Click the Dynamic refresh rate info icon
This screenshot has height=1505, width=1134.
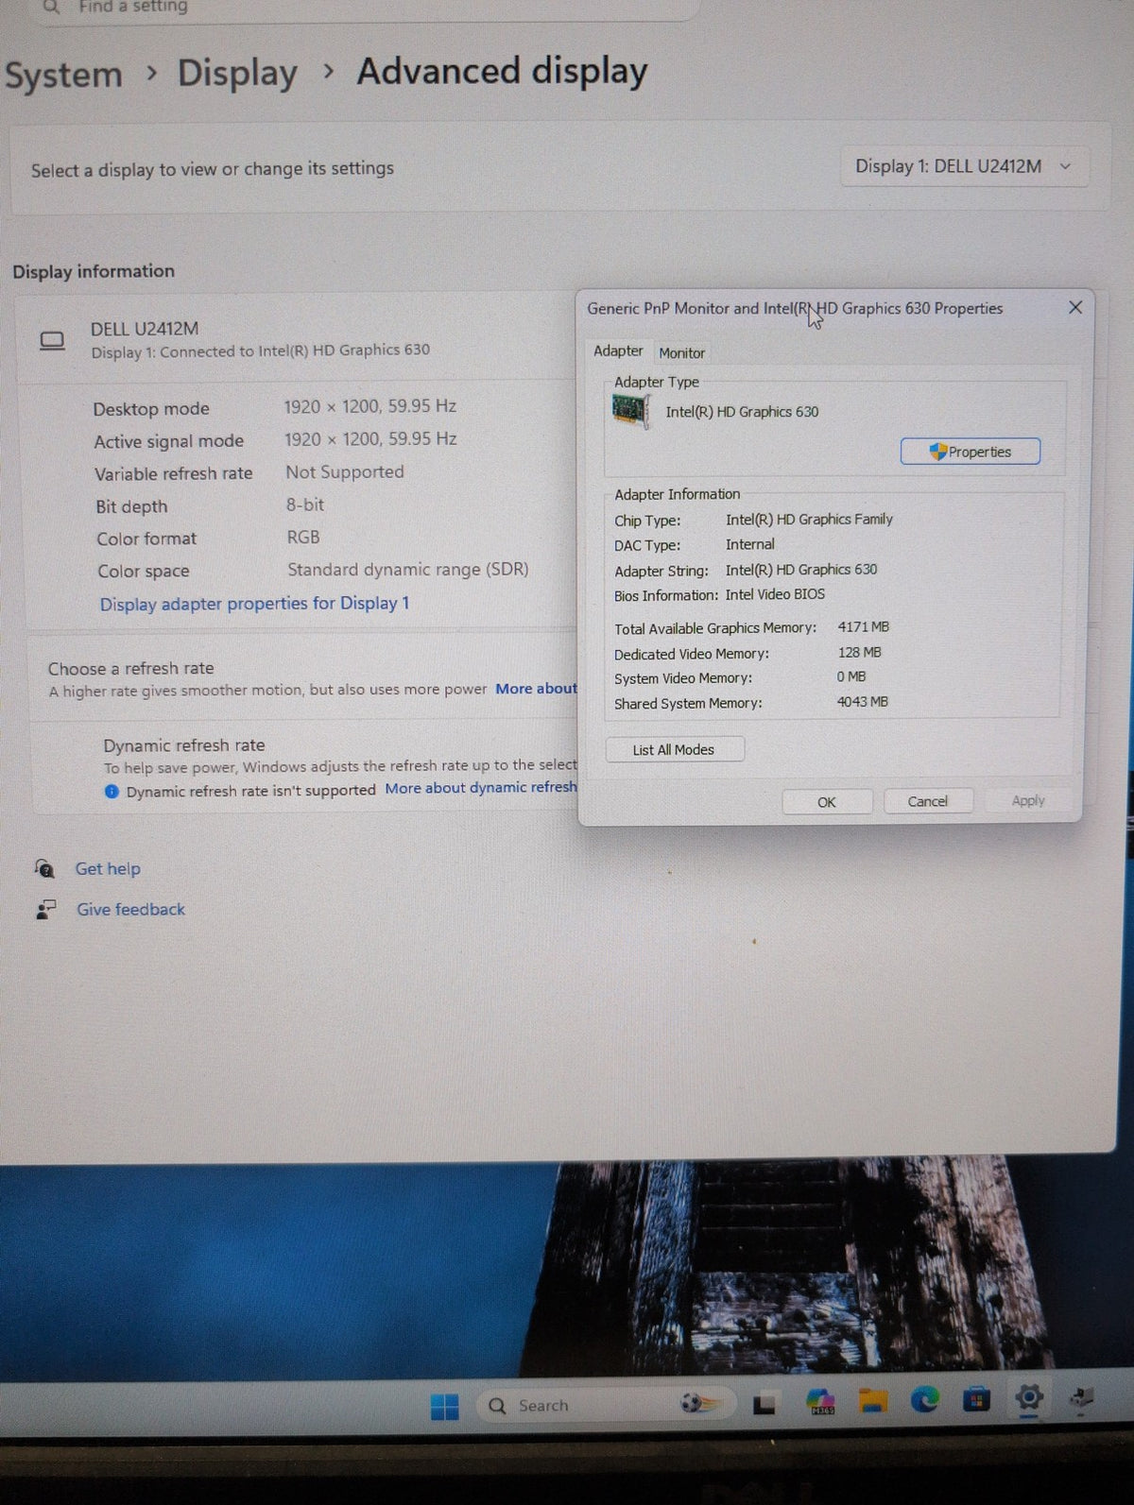click(112, 791)
